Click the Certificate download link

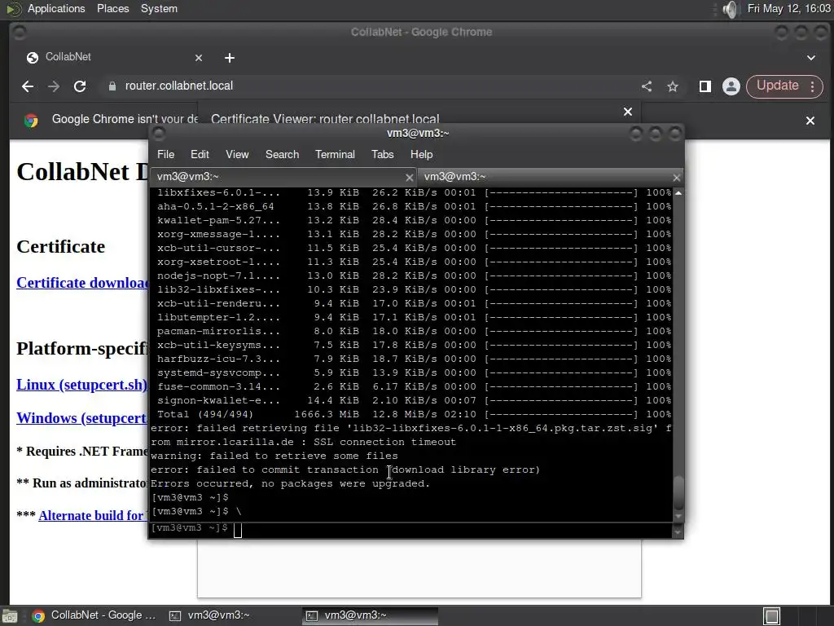(82, 283)
